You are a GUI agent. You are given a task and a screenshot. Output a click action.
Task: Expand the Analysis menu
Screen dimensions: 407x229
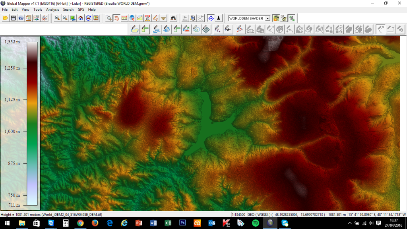point(52,9)
